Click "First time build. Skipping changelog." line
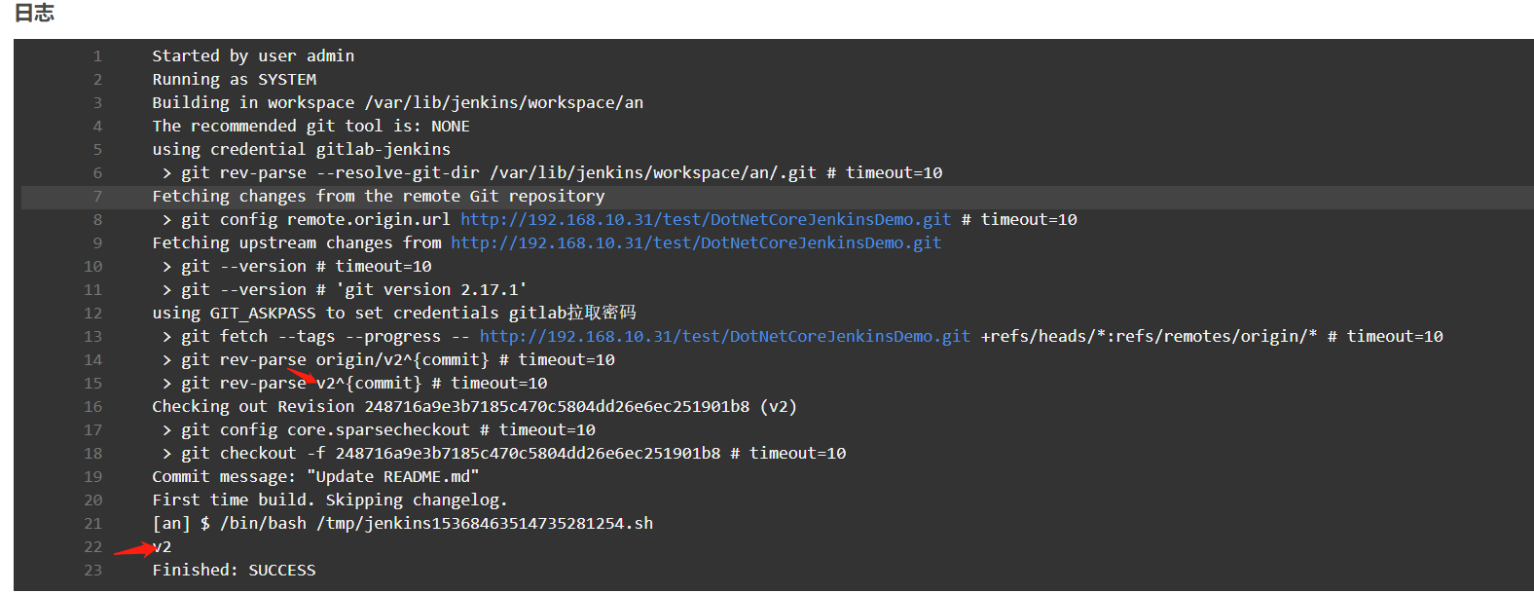The image size is (1534, 593). [x=329, y=500]
